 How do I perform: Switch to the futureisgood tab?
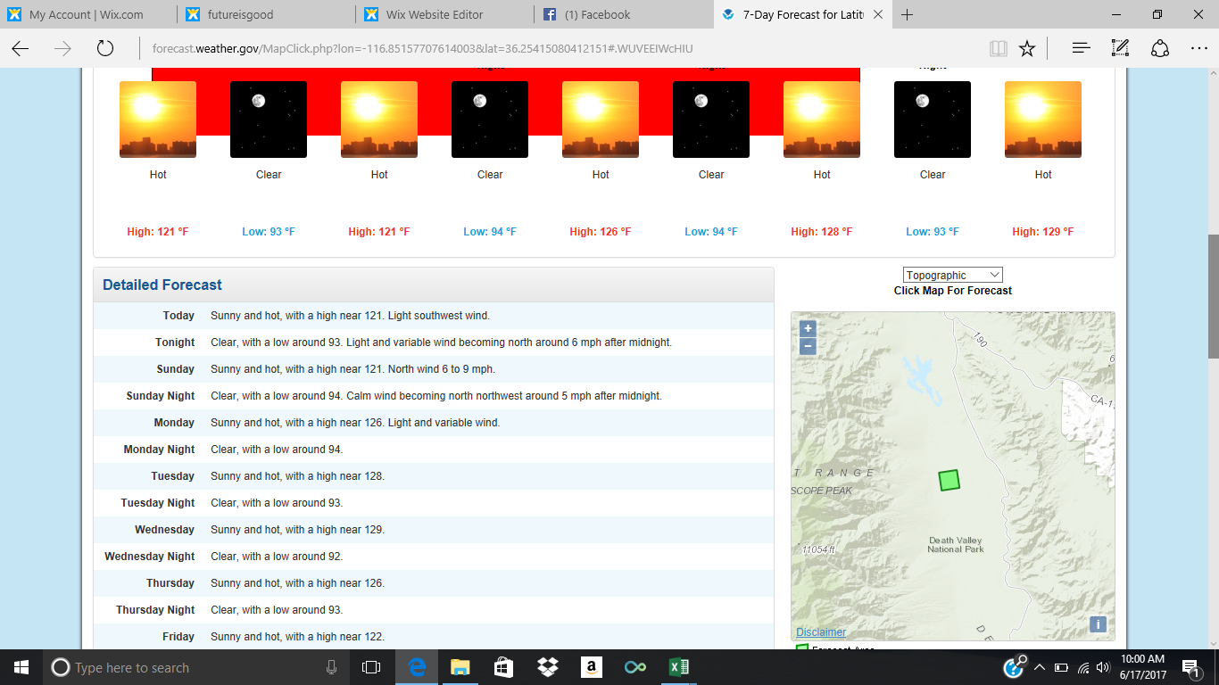coord(267,14)
